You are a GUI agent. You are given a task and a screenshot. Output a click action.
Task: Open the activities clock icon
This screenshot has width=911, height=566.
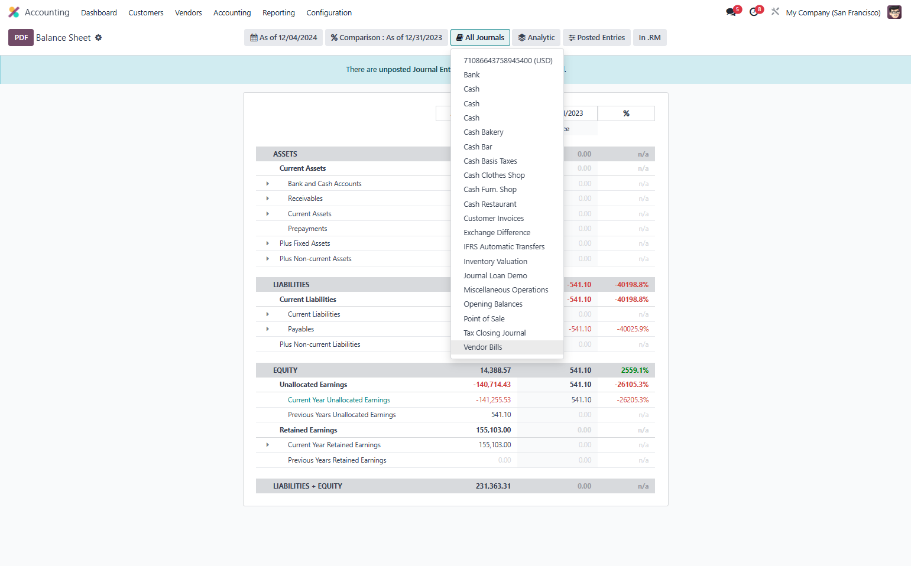(x=754, y=12)
